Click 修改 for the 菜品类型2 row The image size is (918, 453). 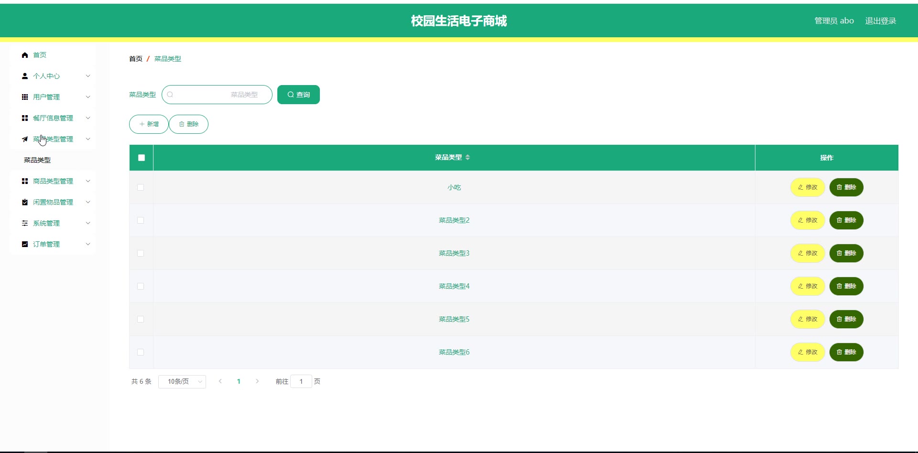[x=808, y=220]
